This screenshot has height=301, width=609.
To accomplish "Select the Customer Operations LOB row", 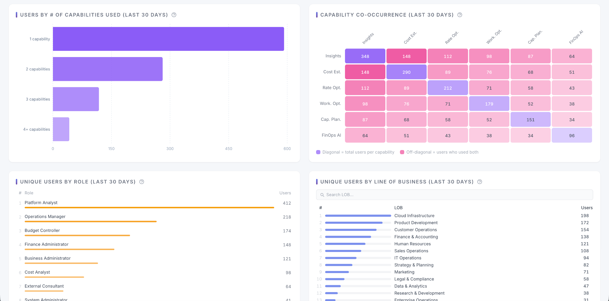I will (454, 230).
